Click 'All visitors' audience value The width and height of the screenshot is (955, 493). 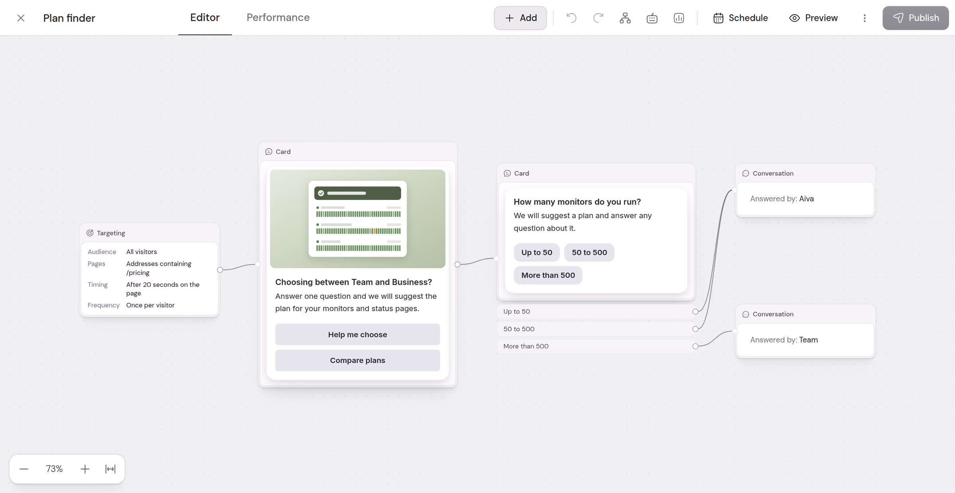[x=142, y=252]
